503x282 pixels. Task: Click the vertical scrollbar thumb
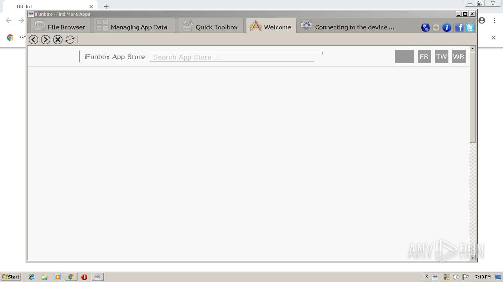pyautogui.click(x=473, y=97)
